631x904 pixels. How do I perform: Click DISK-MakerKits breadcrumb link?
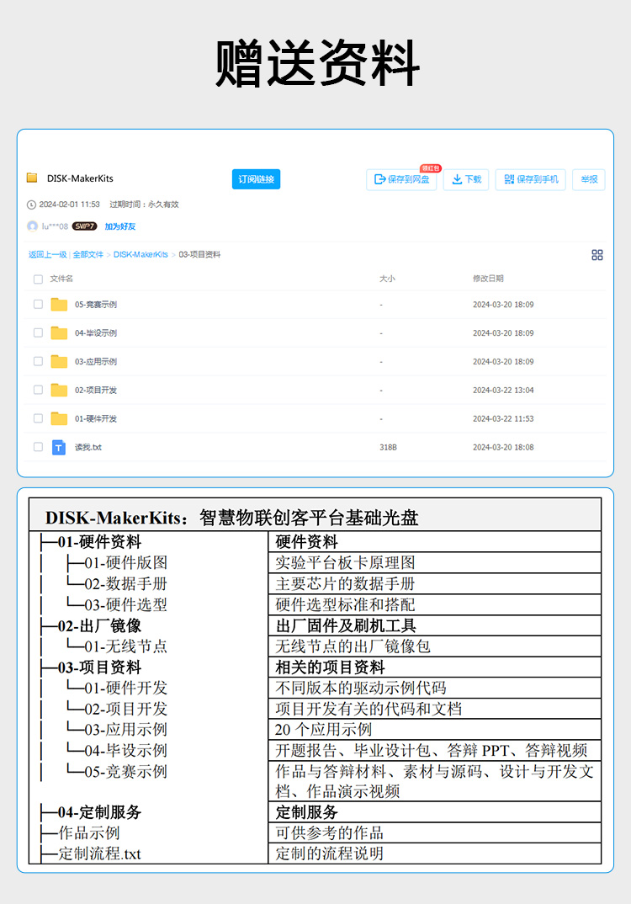141,254
